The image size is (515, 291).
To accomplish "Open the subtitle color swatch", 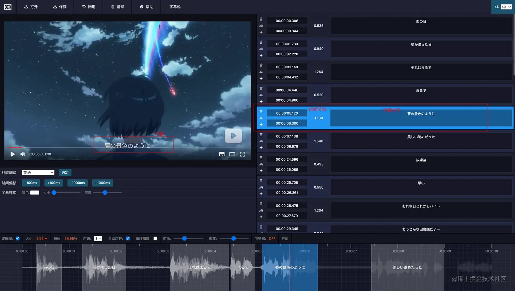I will 35,193.
